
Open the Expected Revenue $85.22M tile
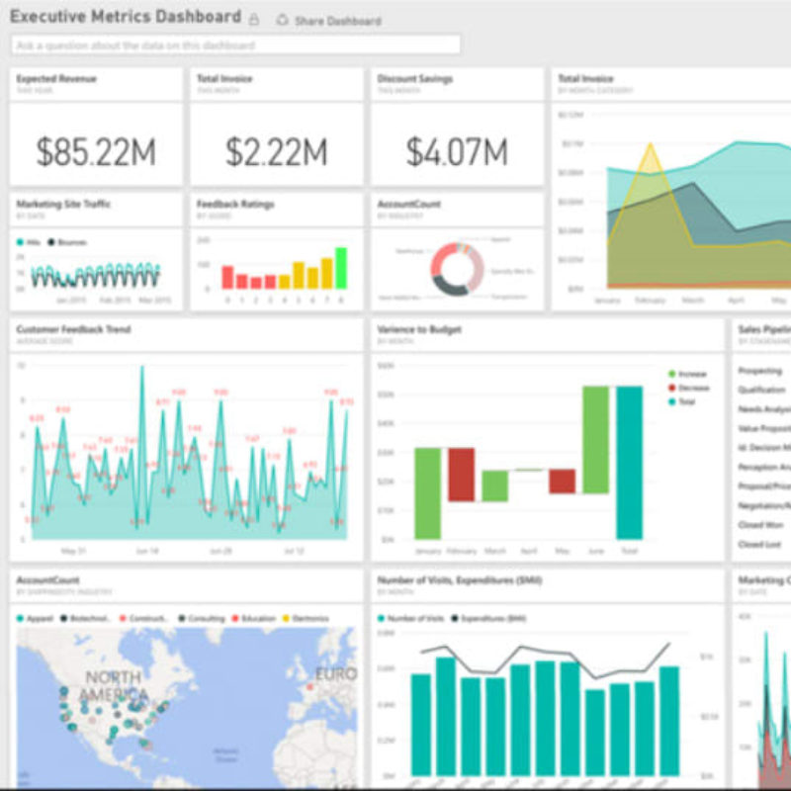(x=96, y=150)
